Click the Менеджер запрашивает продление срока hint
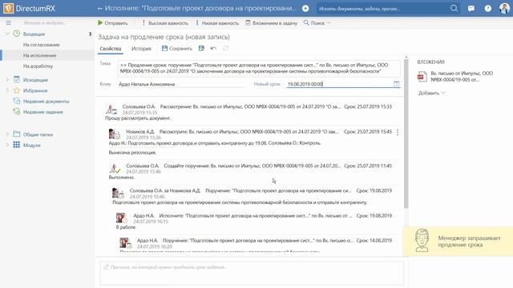 pos(458,242)
